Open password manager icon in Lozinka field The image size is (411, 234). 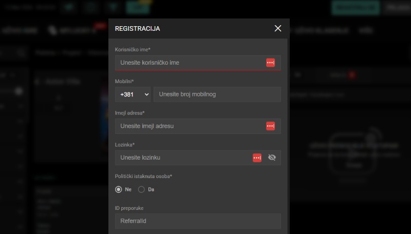tap(257, 158)
